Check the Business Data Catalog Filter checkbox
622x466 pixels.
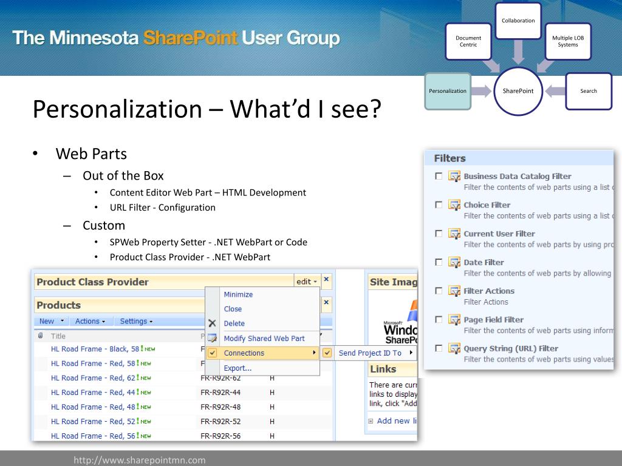(x=439, y=176)
